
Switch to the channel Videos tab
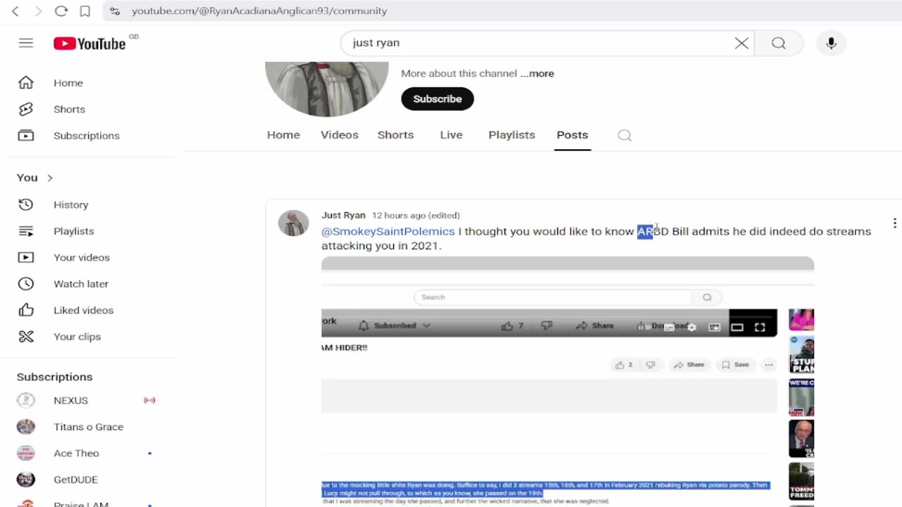tap(340, 135)
